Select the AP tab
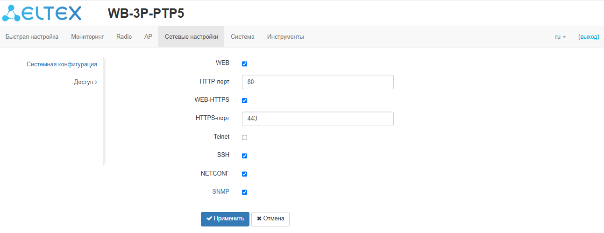Screen dimensions: 604x233 tap(148, 37)
